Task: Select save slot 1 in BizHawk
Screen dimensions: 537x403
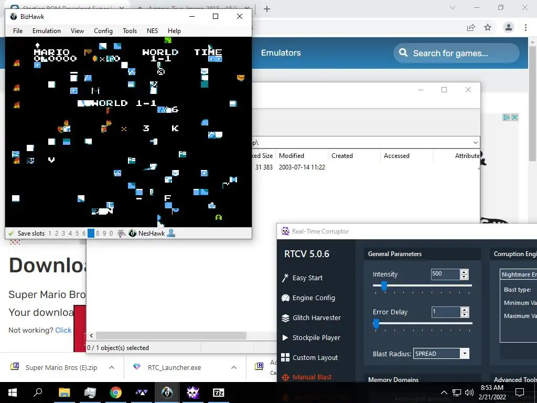Action: (50, 234)
